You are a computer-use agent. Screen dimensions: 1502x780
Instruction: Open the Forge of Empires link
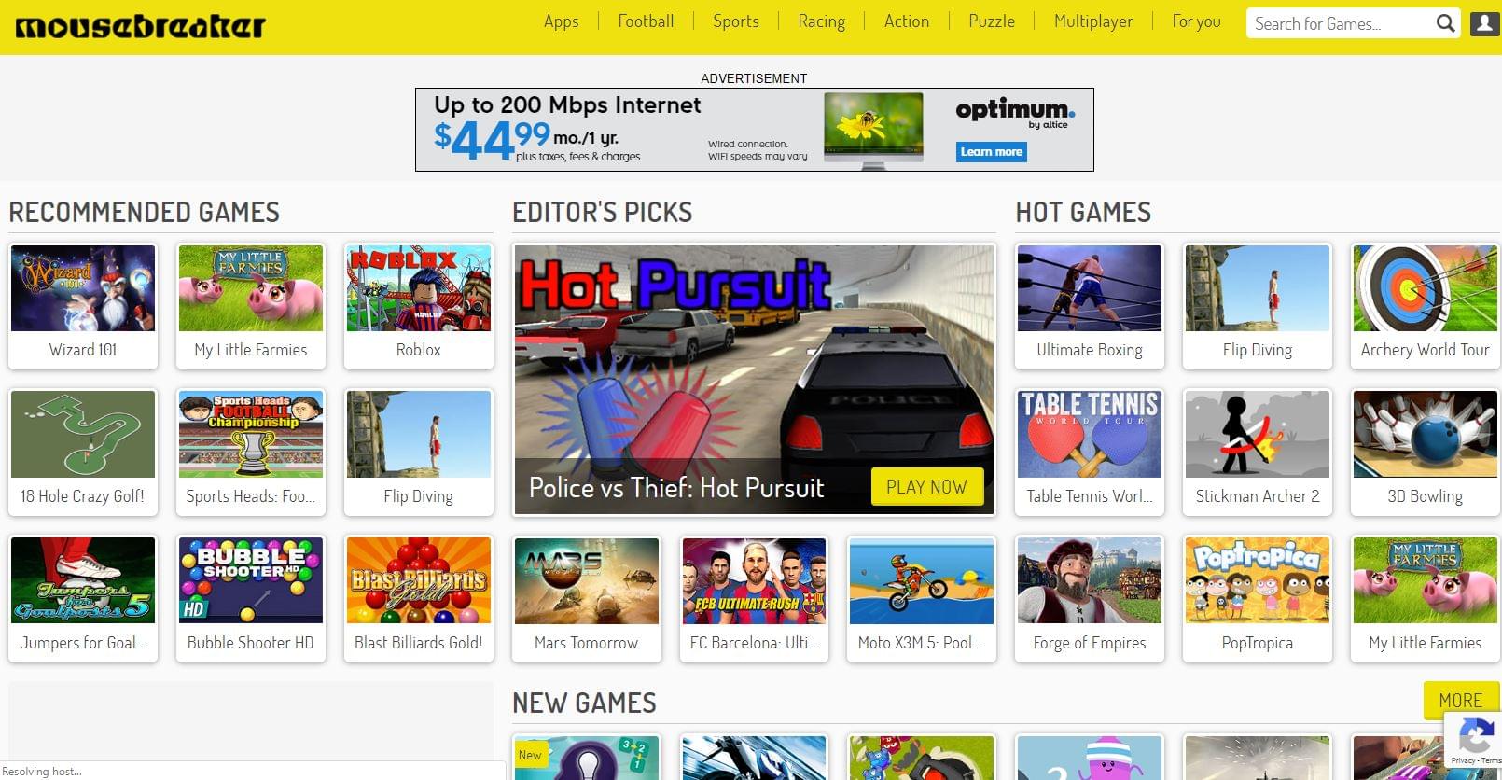pos(1090,643)
